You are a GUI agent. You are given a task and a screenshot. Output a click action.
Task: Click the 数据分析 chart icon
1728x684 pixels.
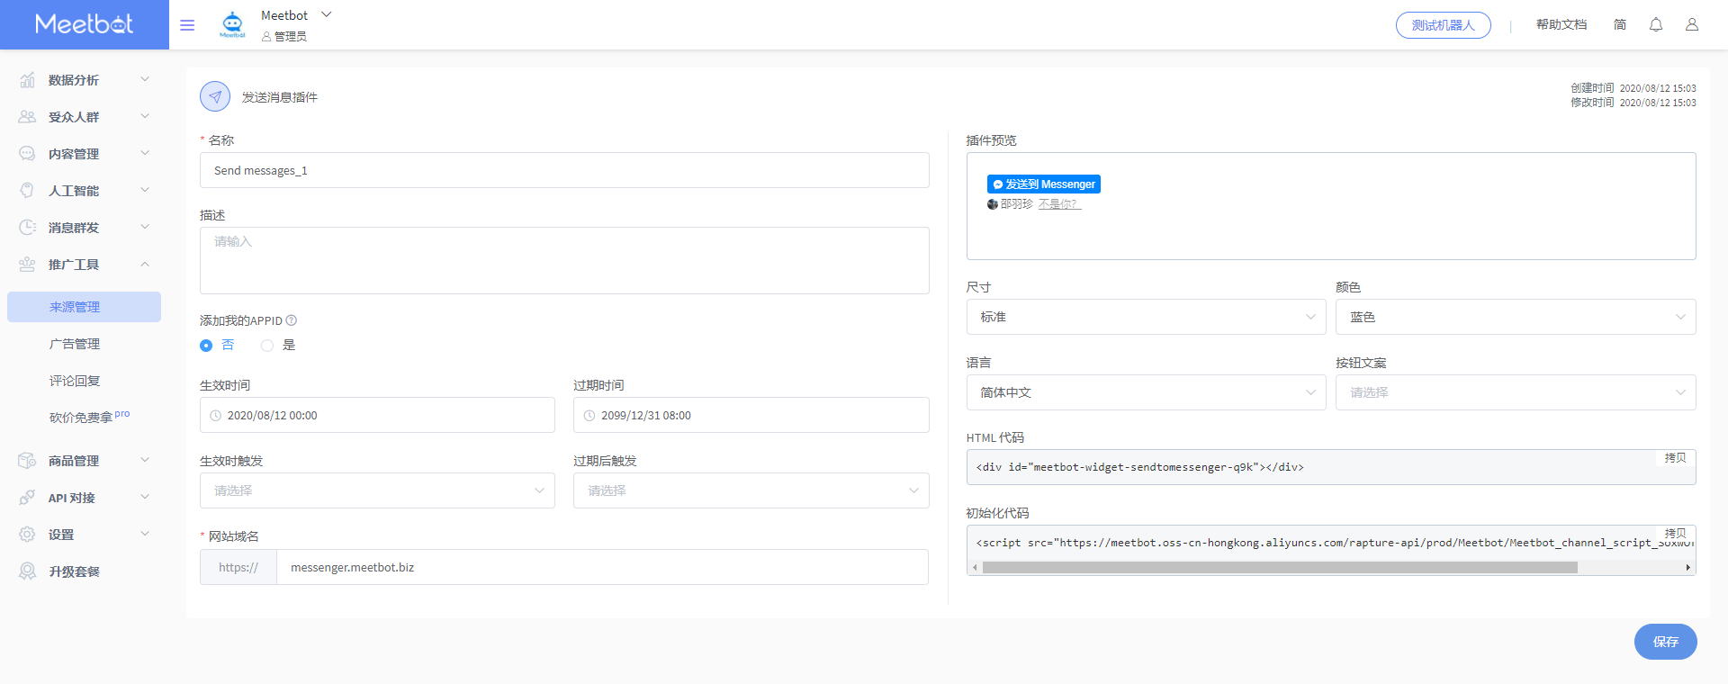(27, 80)
